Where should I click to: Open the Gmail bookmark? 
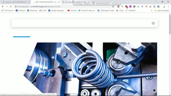coord(43,10)
